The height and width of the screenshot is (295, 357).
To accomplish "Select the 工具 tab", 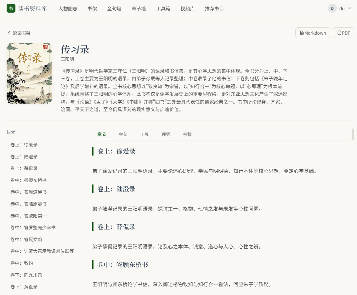I will click(144, 134).
